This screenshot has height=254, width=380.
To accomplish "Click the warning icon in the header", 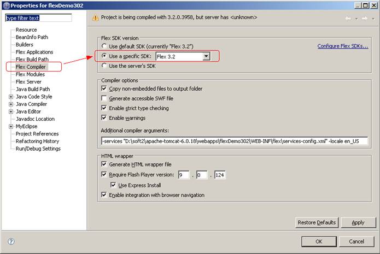I will click(95, 17).
